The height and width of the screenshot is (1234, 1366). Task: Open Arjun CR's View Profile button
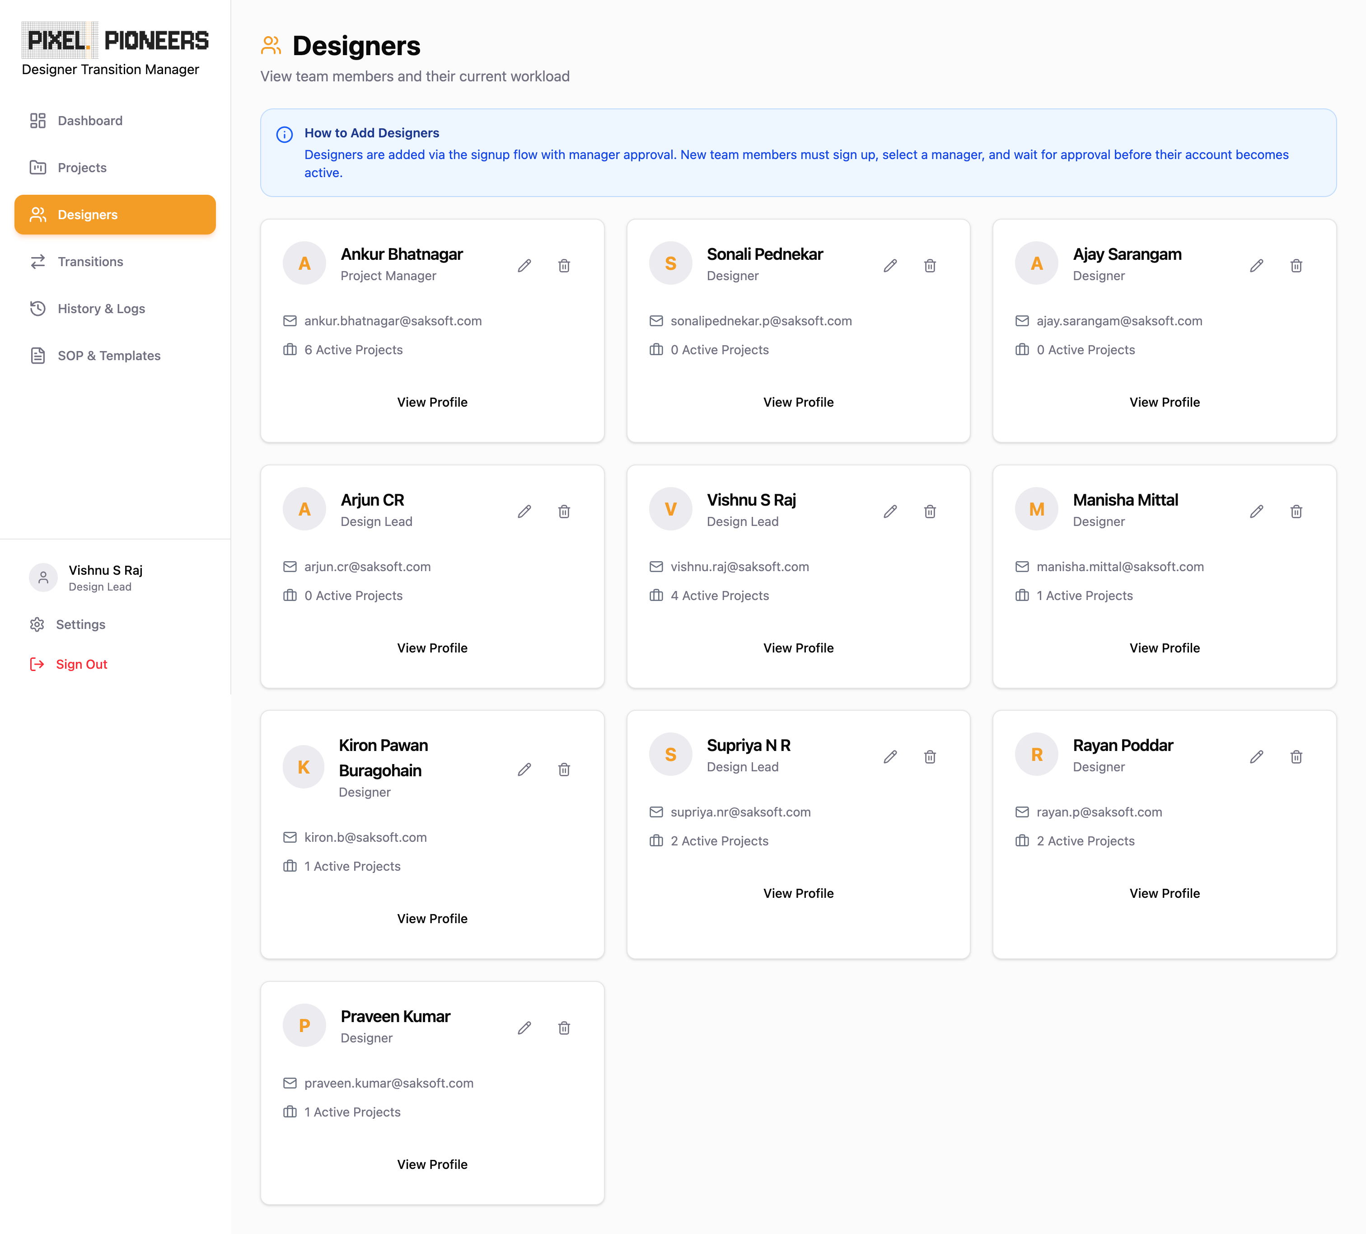pyautogui.click(x=432, y=648)
